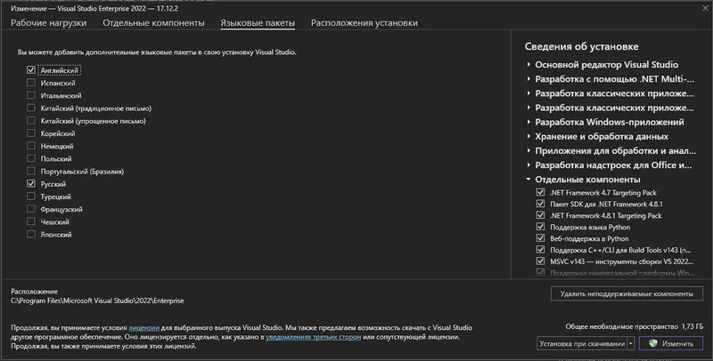Click the shield icon on Изменить button
713x361 pixels.
point(653,343)
